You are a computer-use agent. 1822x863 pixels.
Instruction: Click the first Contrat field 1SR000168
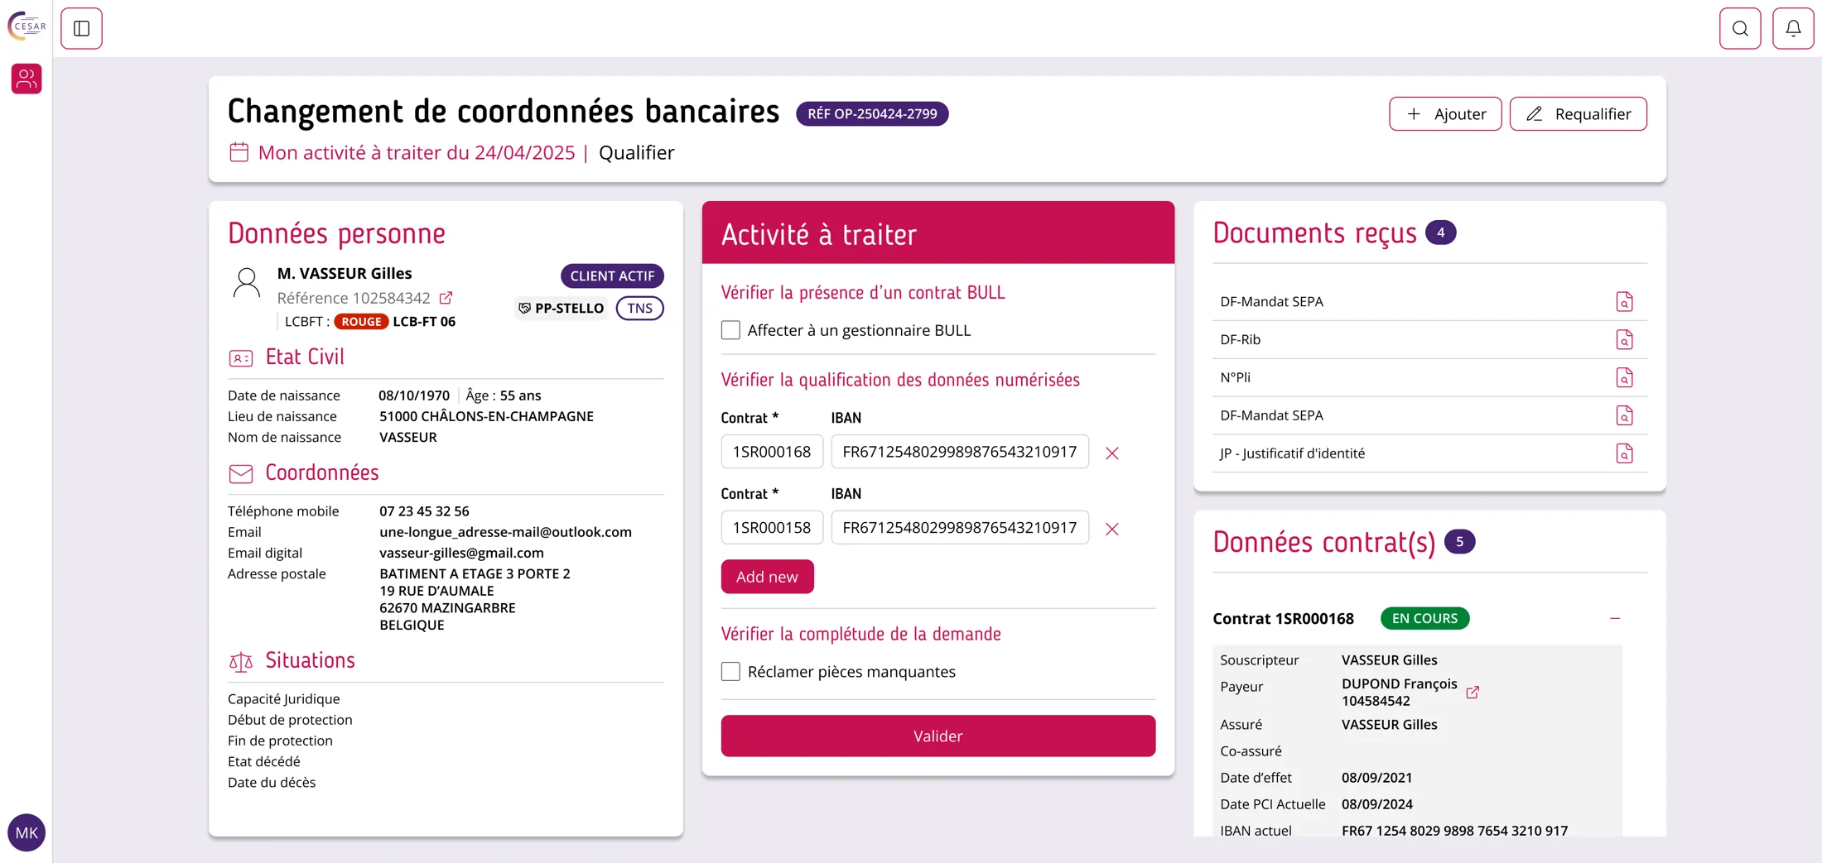[x=772, y=452]
